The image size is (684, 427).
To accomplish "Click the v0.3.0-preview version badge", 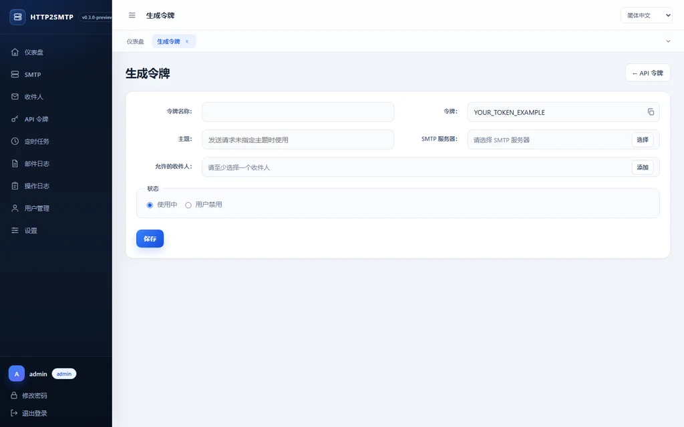I will 95,17.
